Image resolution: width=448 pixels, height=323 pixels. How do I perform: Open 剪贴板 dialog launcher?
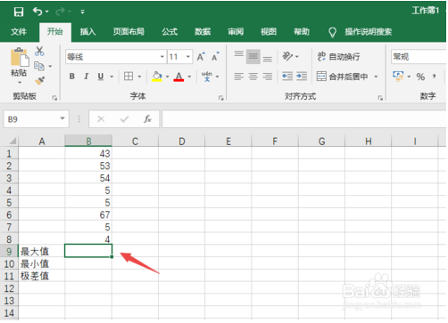54,98
